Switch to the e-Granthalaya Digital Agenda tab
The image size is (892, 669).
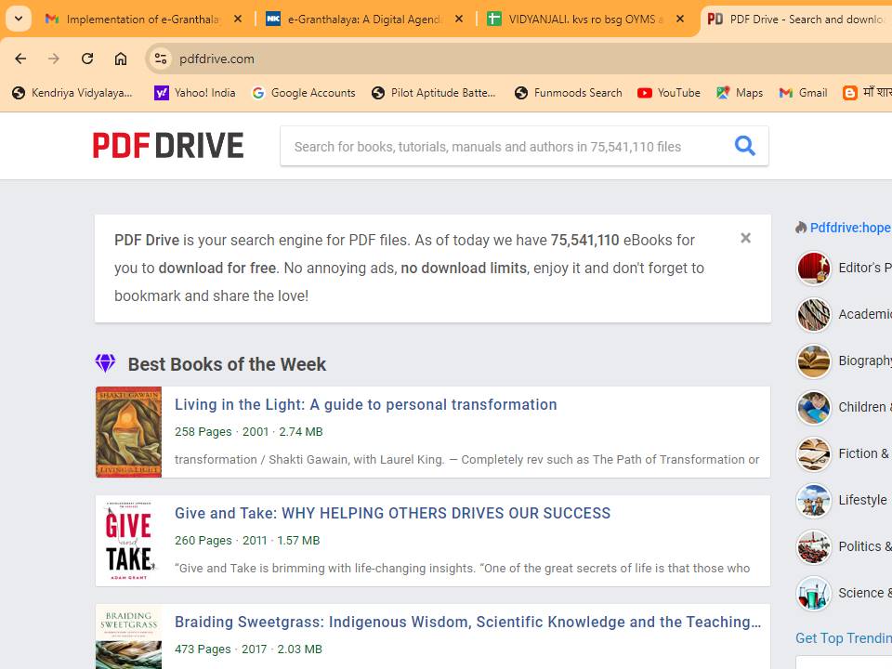tap(354, 19)
